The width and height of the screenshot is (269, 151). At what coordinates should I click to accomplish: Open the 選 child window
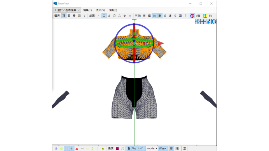149,16
